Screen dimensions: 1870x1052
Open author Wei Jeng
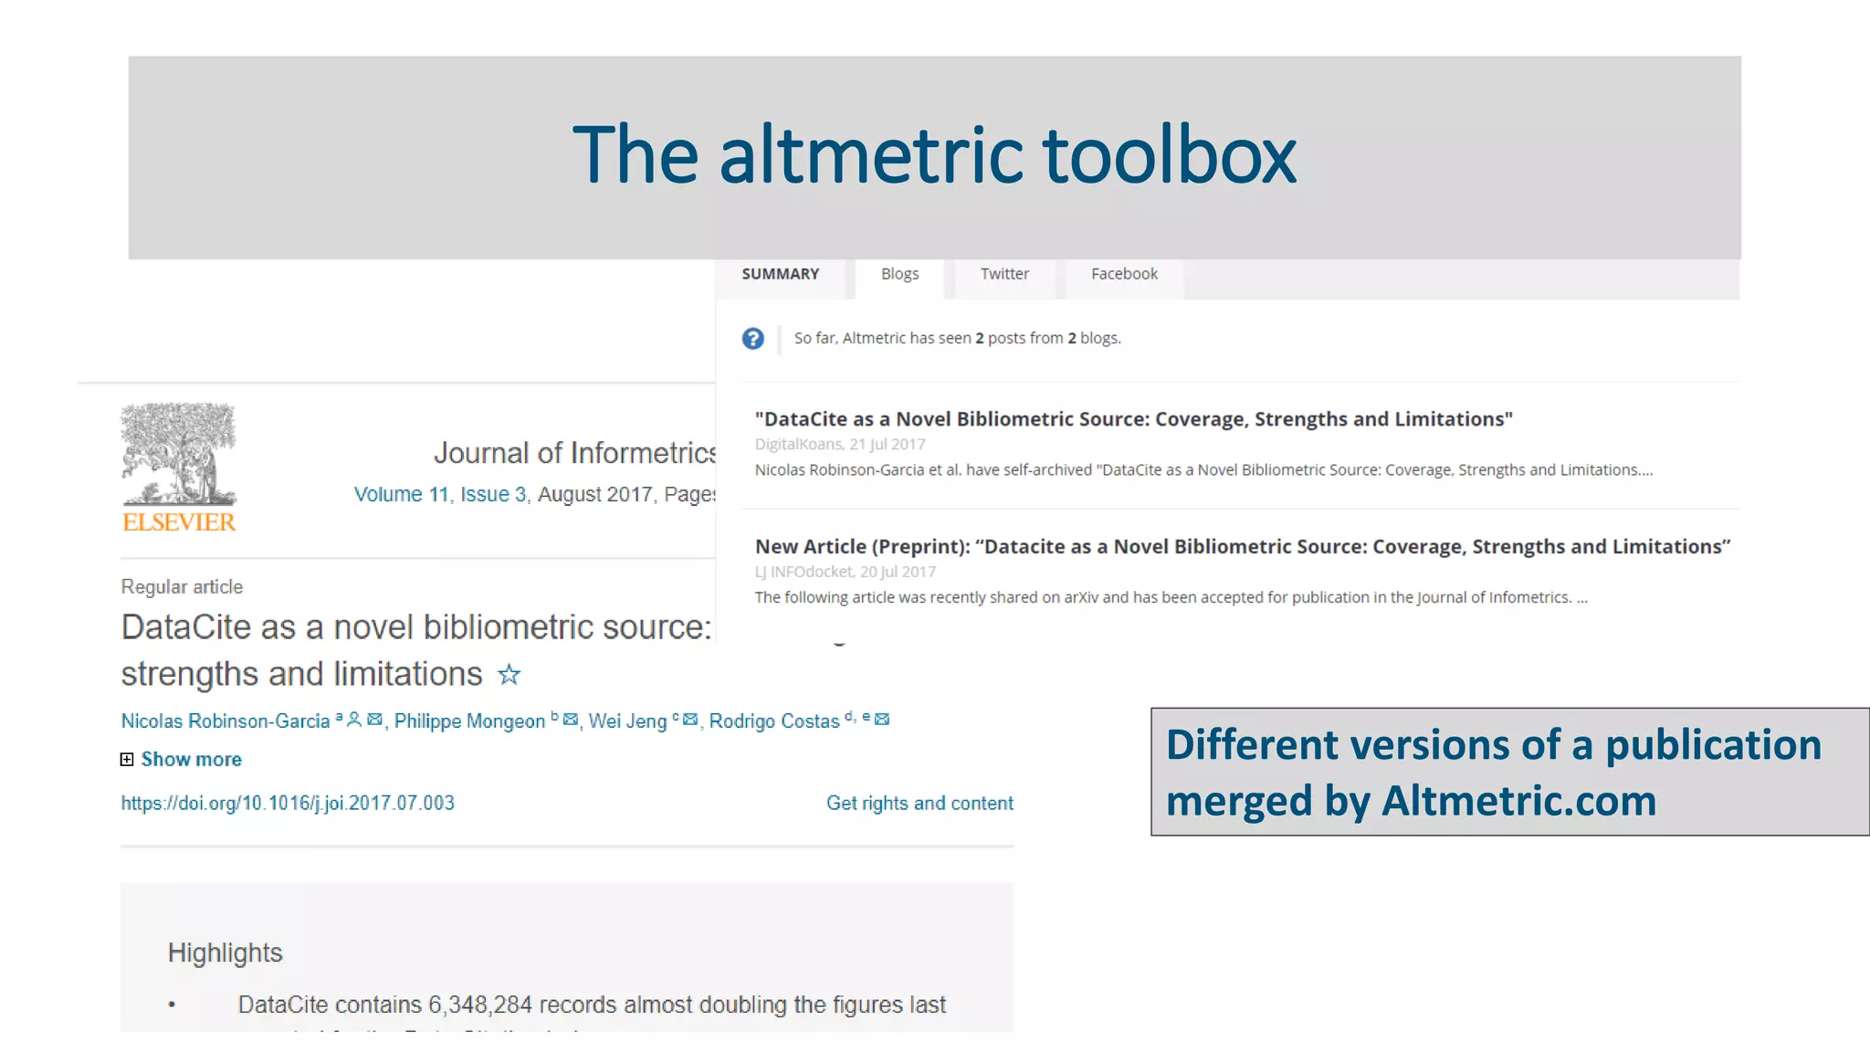pyautogui.click(x=627, y=721)
